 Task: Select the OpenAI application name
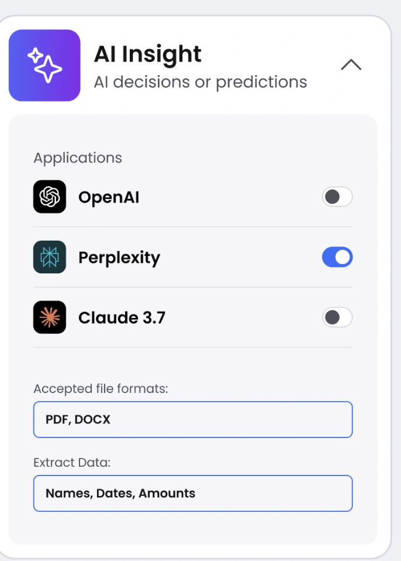point(109,197)
